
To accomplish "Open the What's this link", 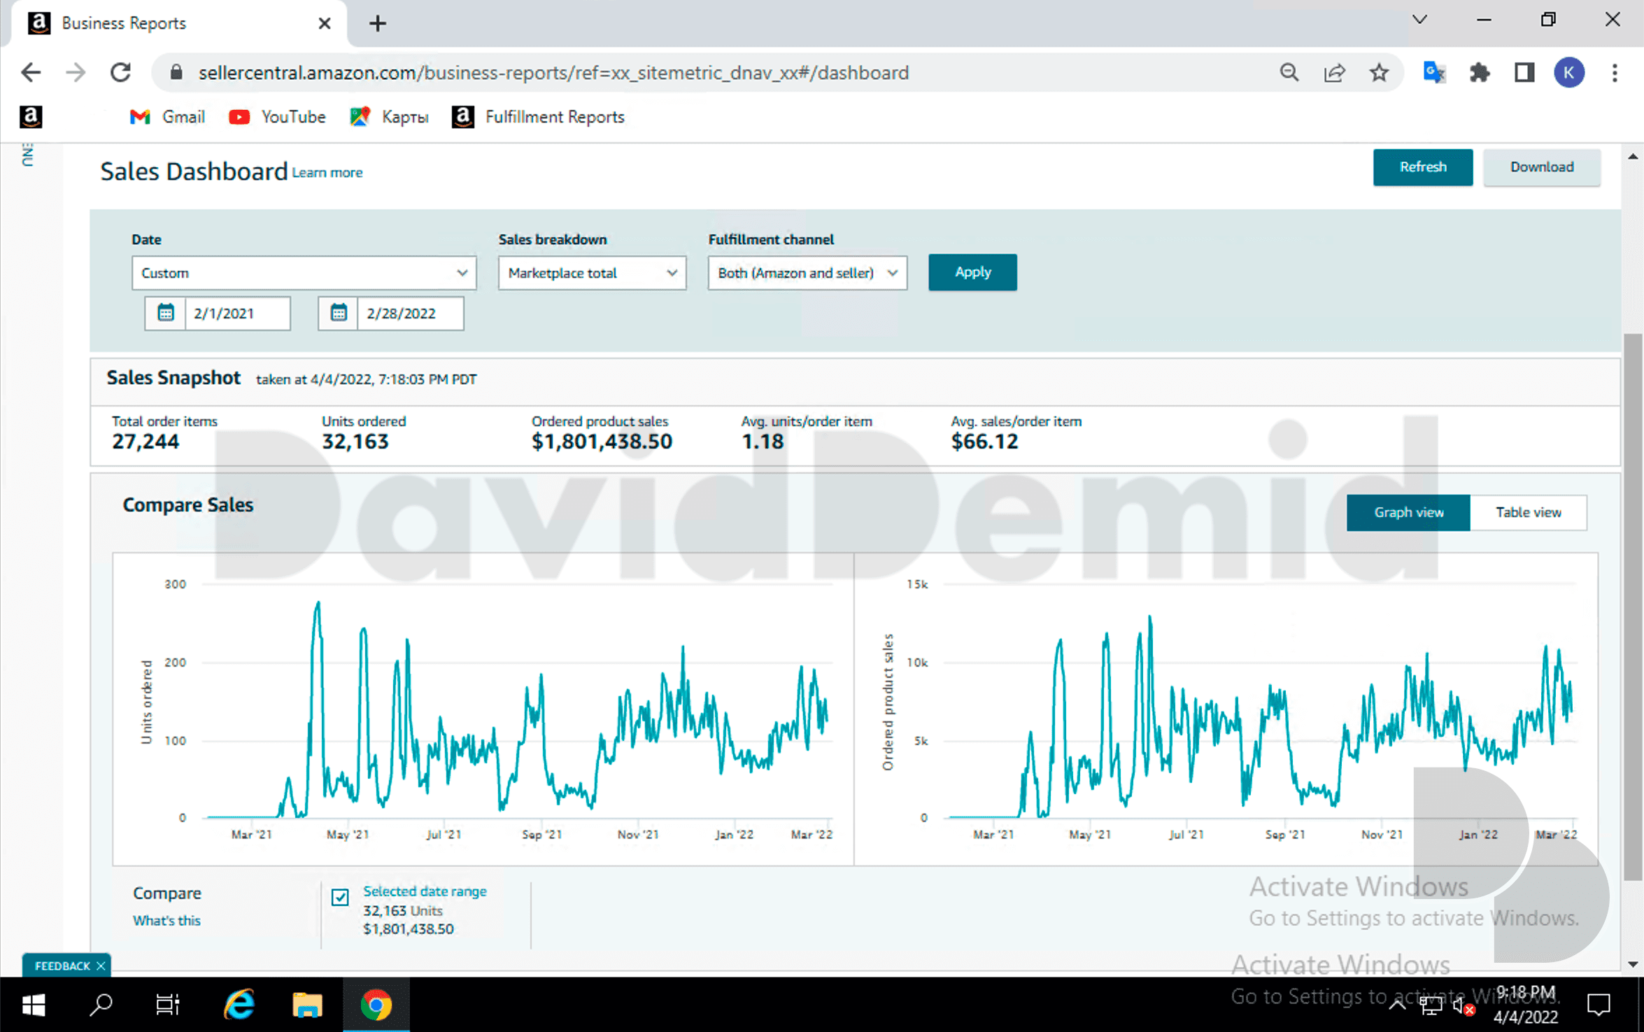I will (x=166, y=921).
